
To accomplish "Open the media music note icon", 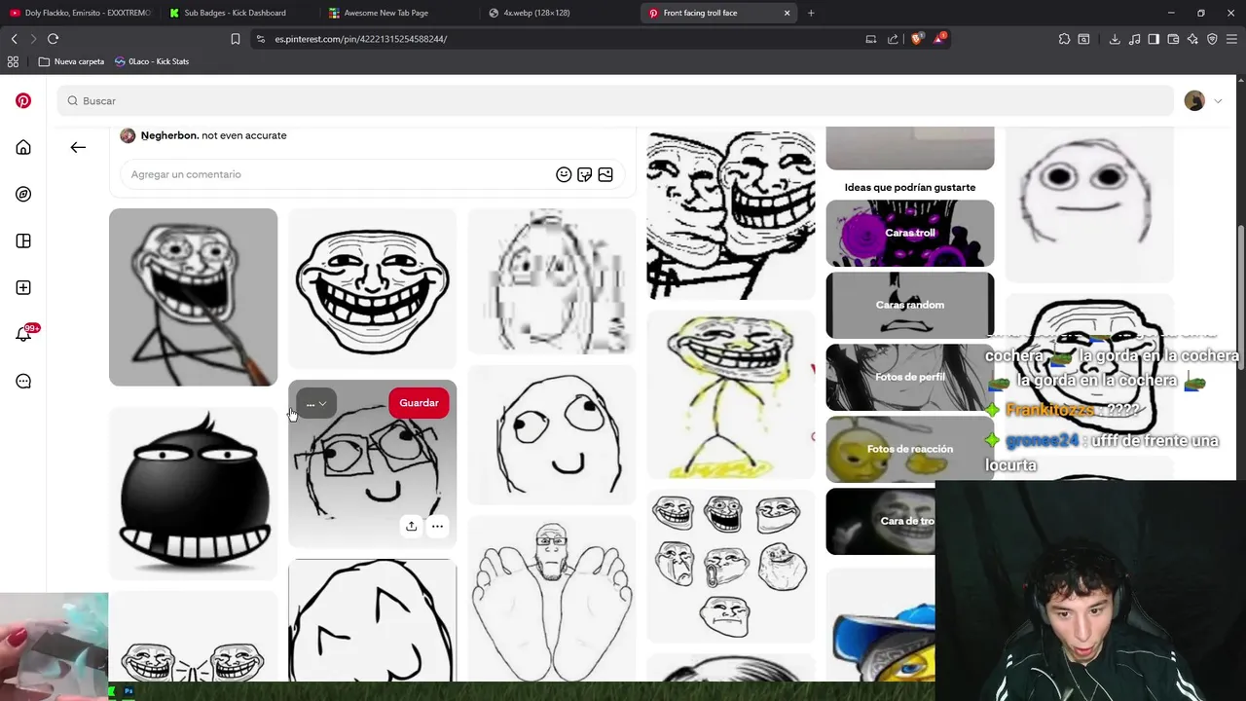I will click(1134, 39).
